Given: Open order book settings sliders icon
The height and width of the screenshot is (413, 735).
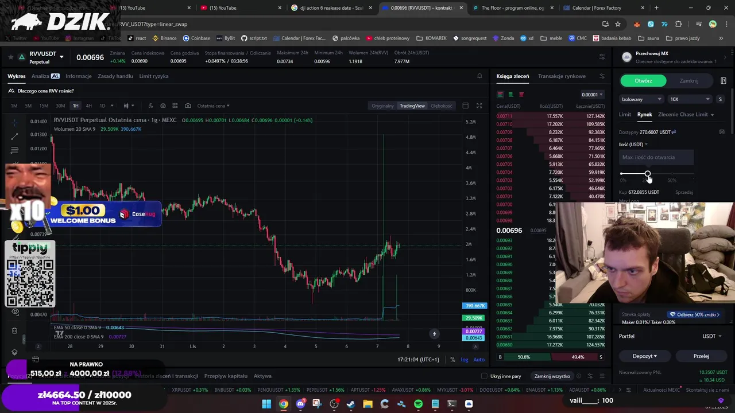Looking at the screenshot, I should click(602, 76).
